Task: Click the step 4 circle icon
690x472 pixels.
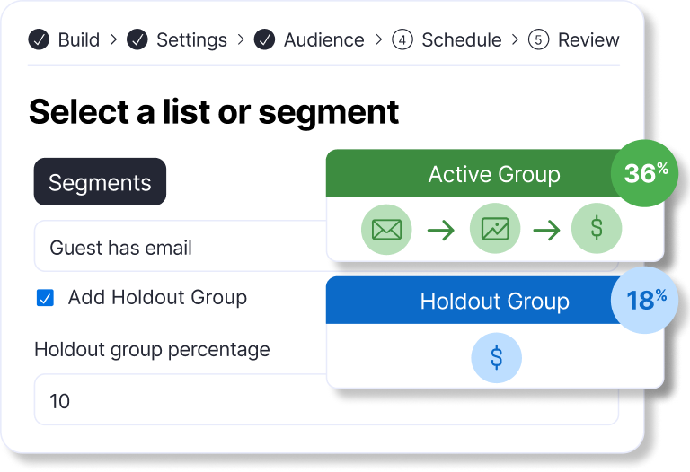Action: click(402, 40)
